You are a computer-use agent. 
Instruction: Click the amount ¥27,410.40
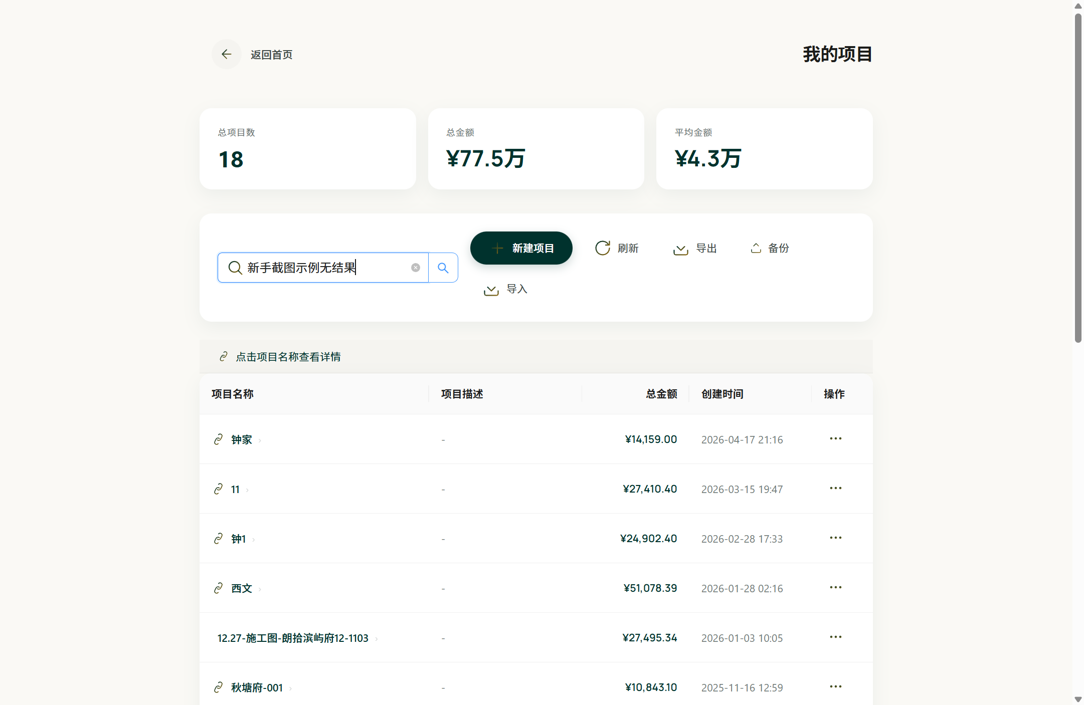click(x=650, y=489)
